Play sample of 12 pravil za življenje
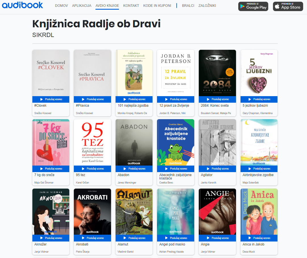Viewport: 307px width, 258px height. tap(176, 99)
